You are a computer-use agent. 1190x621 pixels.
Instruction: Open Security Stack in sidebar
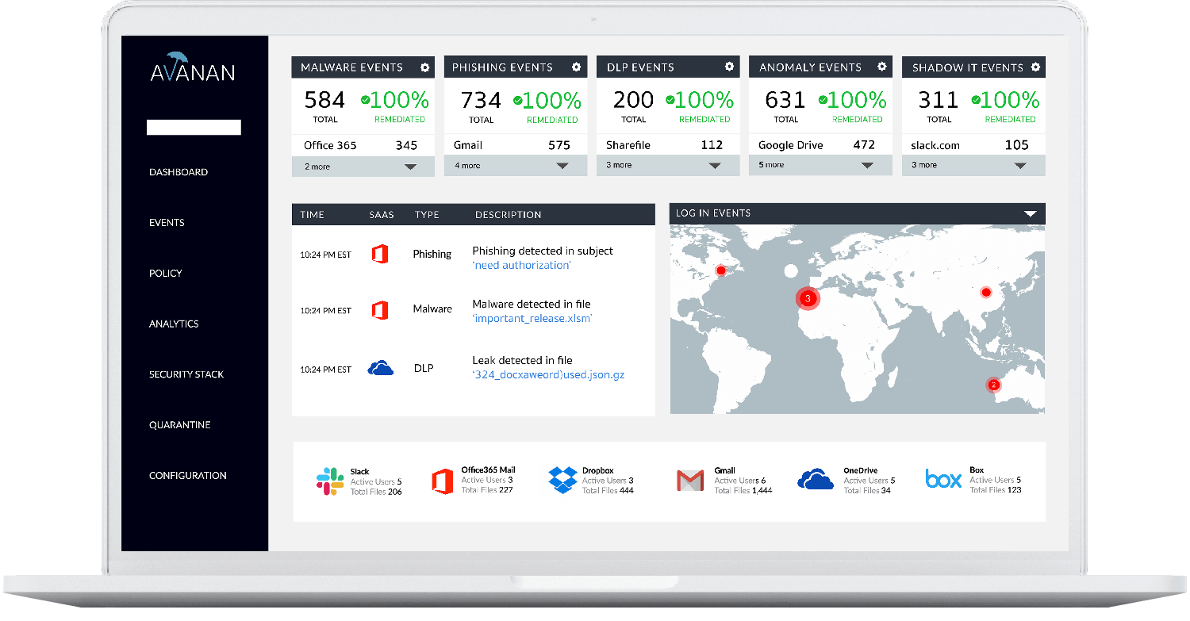[x=186, y=374]
